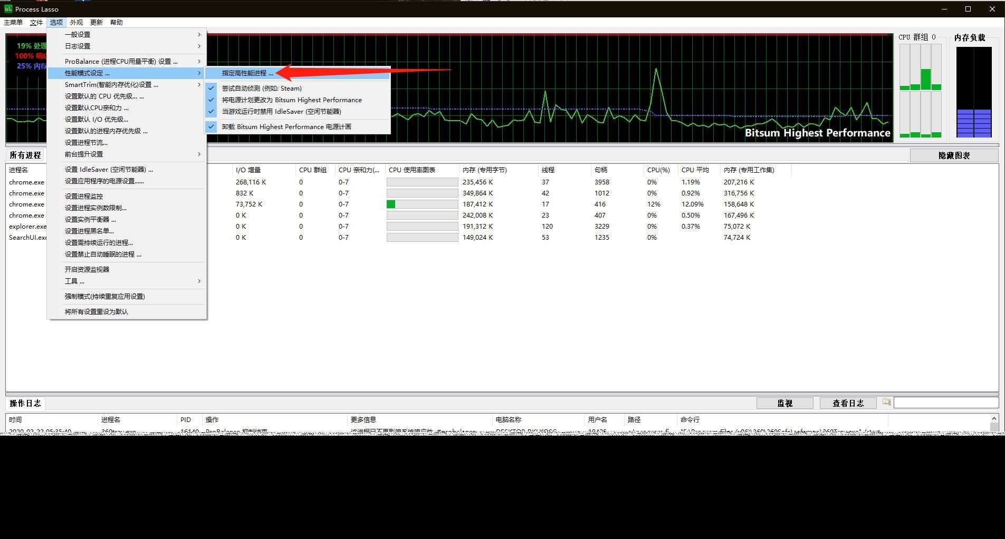This screenshot has height=539, width=1005.
Task: Sort by the CPU 使用率图表 column header
Action: click(x=422, y=170)
